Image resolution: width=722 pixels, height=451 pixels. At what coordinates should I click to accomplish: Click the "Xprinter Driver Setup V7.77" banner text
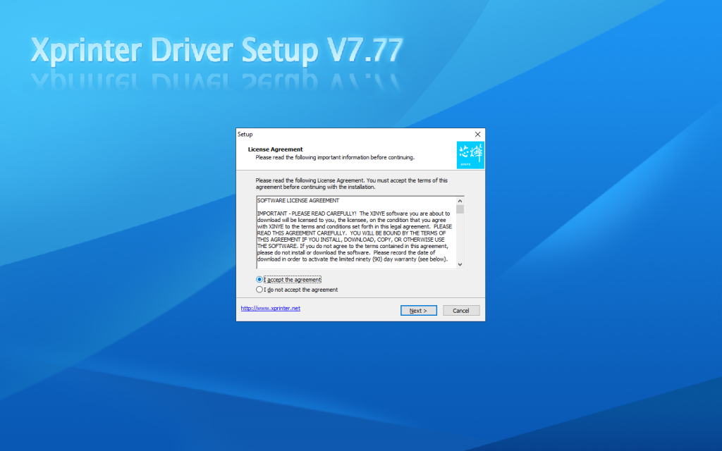click(x=216, y=51)
